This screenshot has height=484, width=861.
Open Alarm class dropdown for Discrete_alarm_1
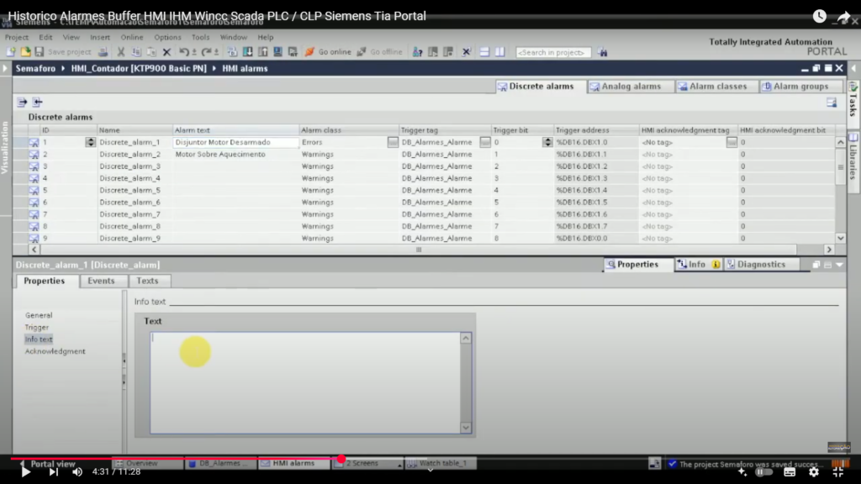[393, 142]
